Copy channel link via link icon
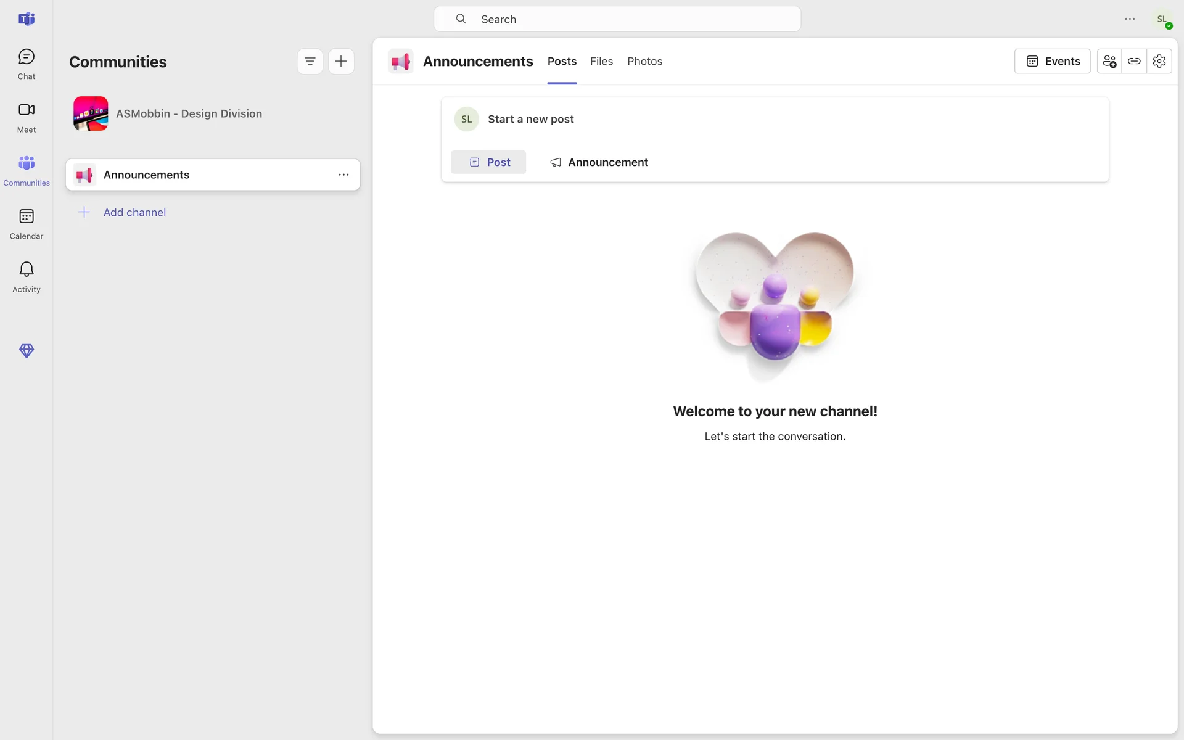This screenshot has height=740, width=1184. pyautogui.click(x=1134, y=61)
